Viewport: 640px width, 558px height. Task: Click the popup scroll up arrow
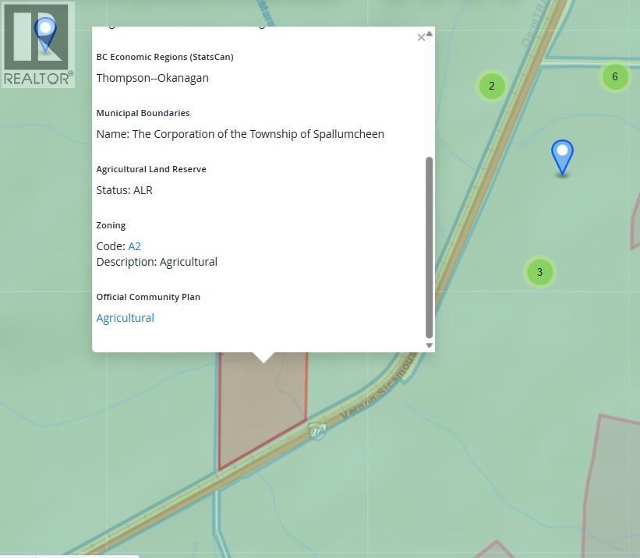(429, 34)
